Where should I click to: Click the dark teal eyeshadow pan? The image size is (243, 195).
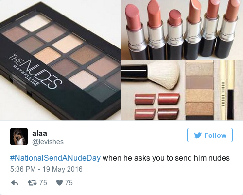103,92
